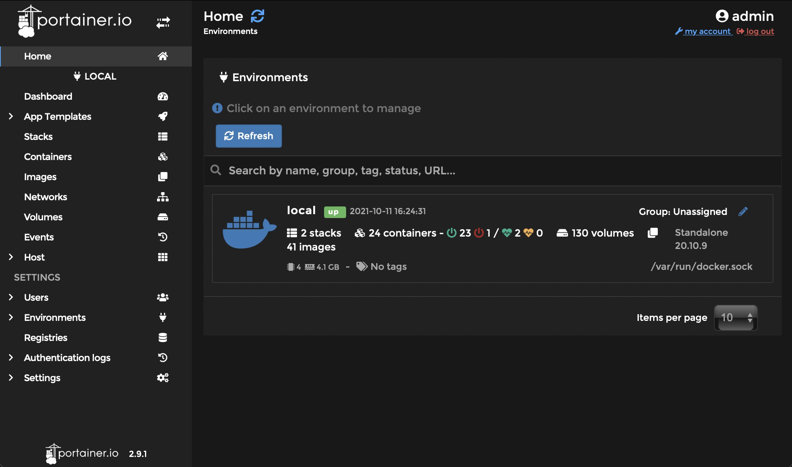The width and height of the screenshot is (792, 467).
Task: Click the pencil edit icon next to Group
Action: 742,211
